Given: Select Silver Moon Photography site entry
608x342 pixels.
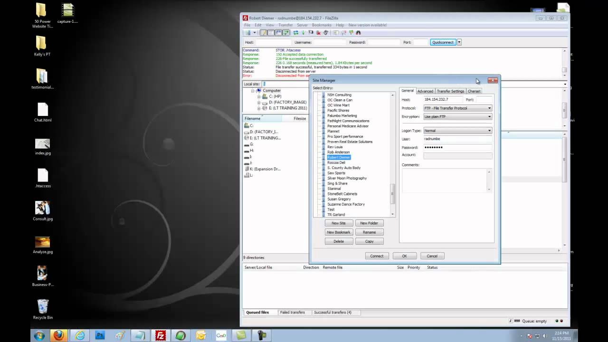Looking at the screenshot, I should tap(347, 178).
